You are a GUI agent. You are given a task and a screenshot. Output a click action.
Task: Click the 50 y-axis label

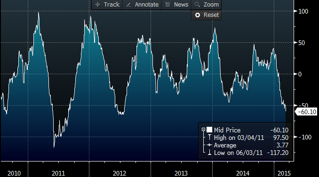tap(302, 43)
